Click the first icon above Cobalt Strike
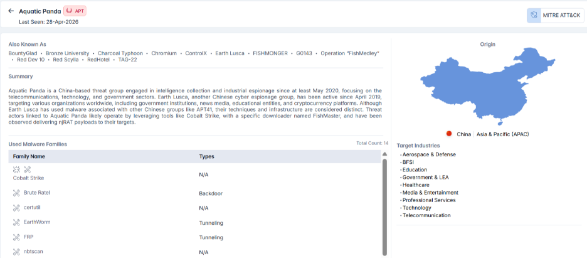This screenshot has height=258, width=587. tap(16, 169)
